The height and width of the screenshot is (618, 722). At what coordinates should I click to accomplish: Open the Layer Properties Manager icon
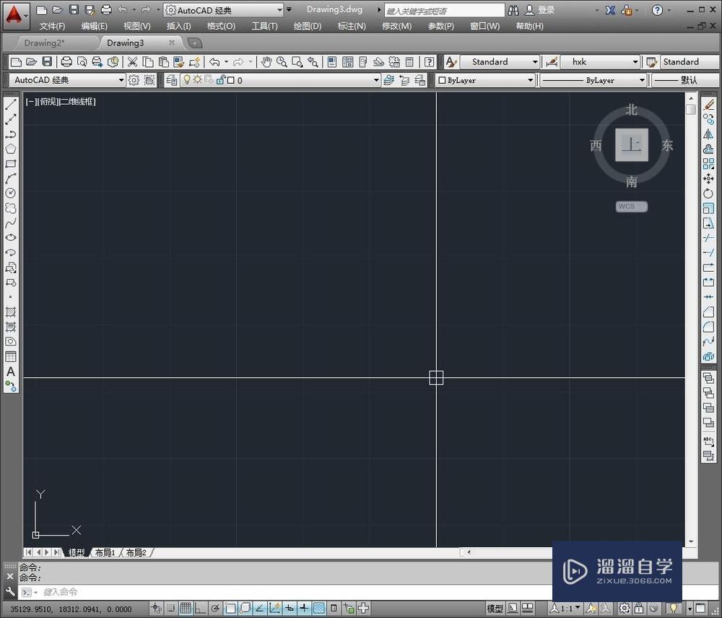click(172, 80)
